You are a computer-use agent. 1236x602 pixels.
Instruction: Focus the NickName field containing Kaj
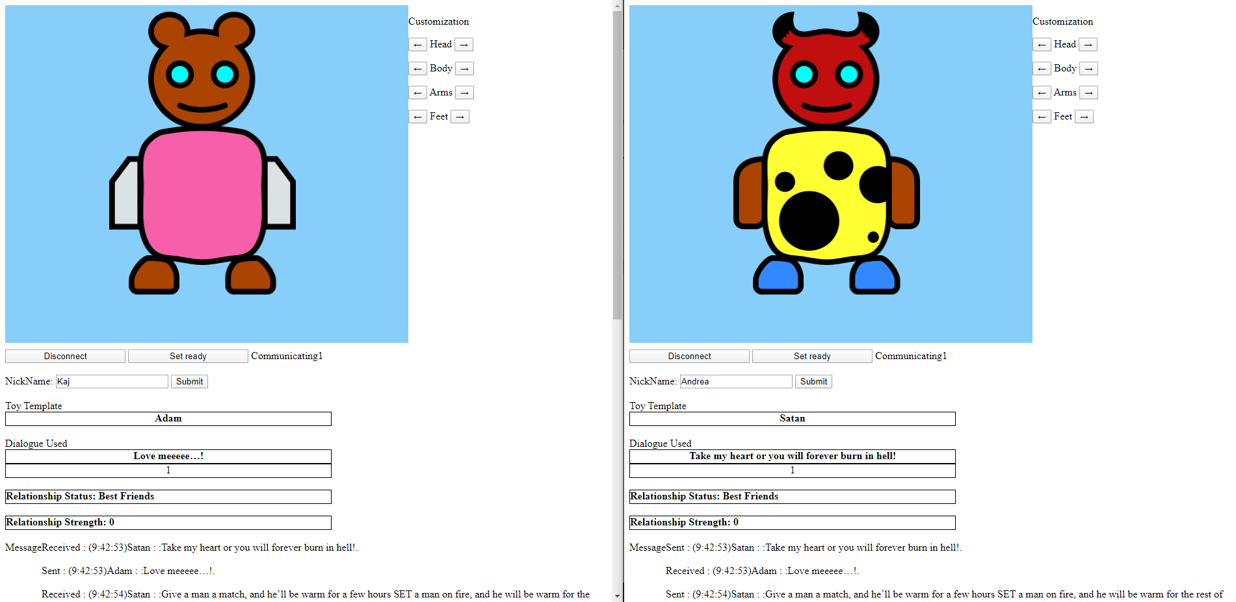point(112,382)
